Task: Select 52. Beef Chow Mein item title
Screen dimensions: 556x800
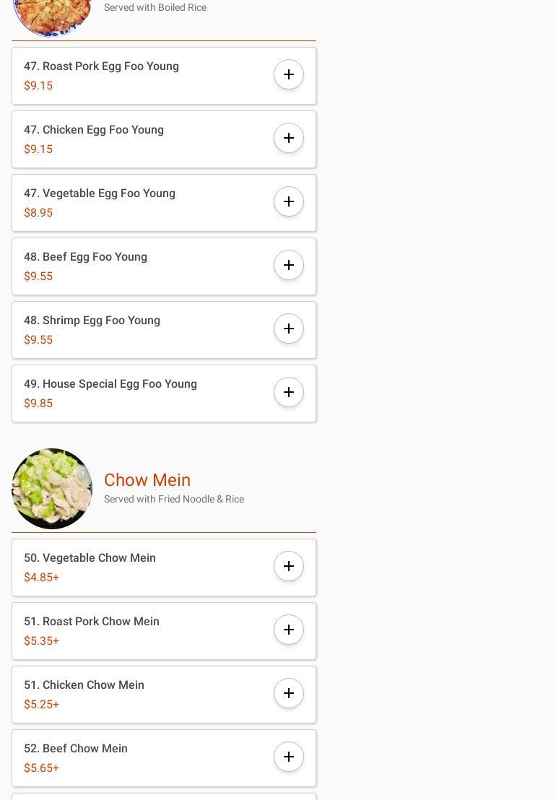Action: pos(76,749)
